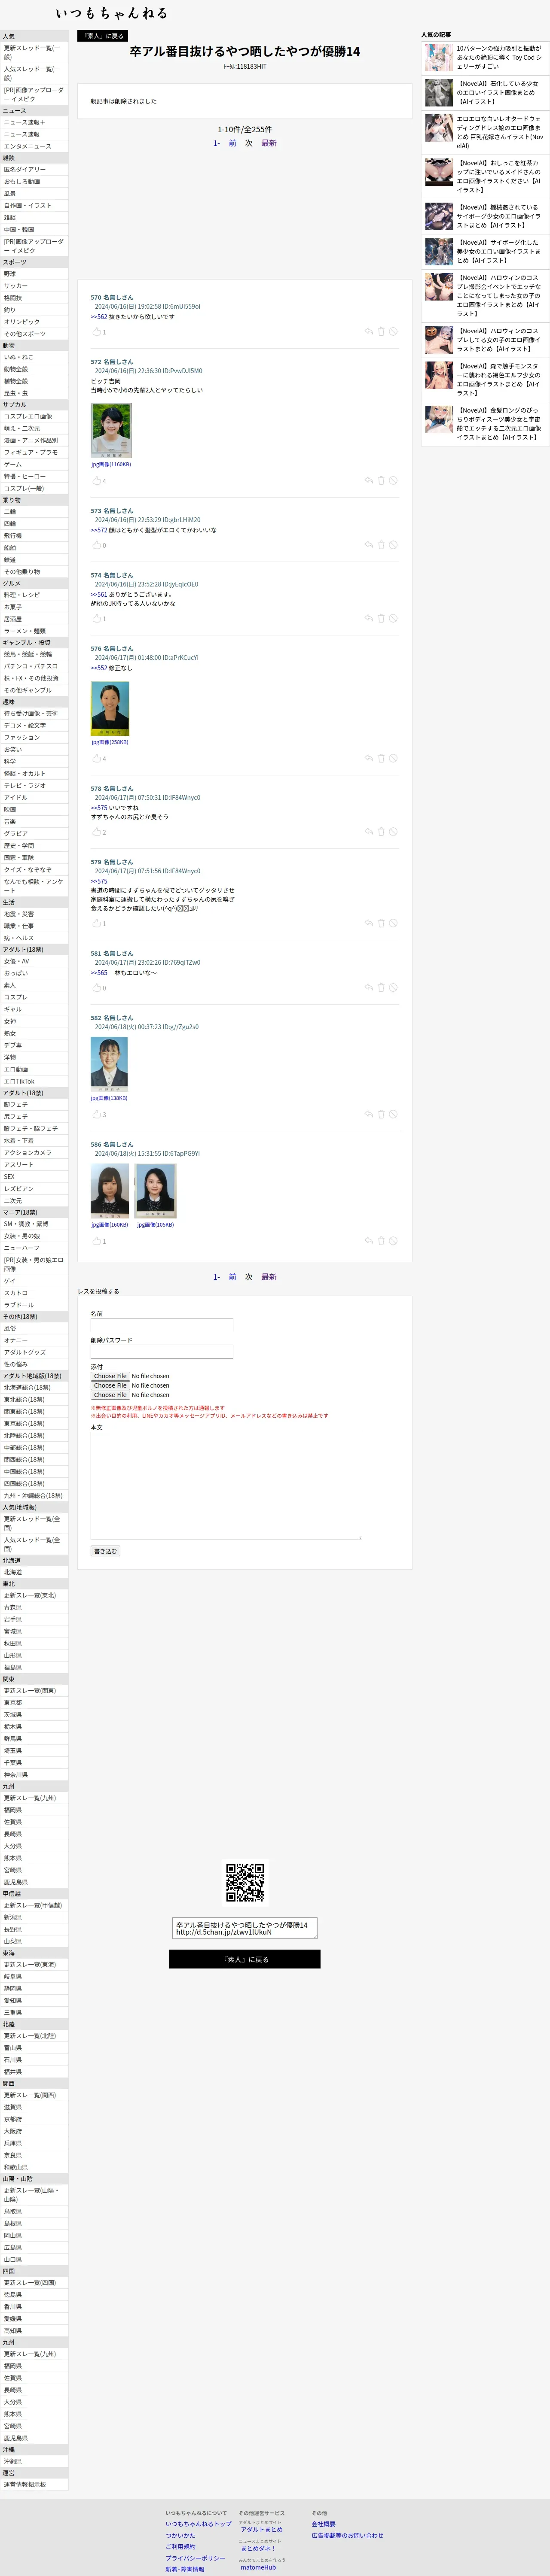
Task: Open footer プライバシーポリシー link
Action: 195,2558
